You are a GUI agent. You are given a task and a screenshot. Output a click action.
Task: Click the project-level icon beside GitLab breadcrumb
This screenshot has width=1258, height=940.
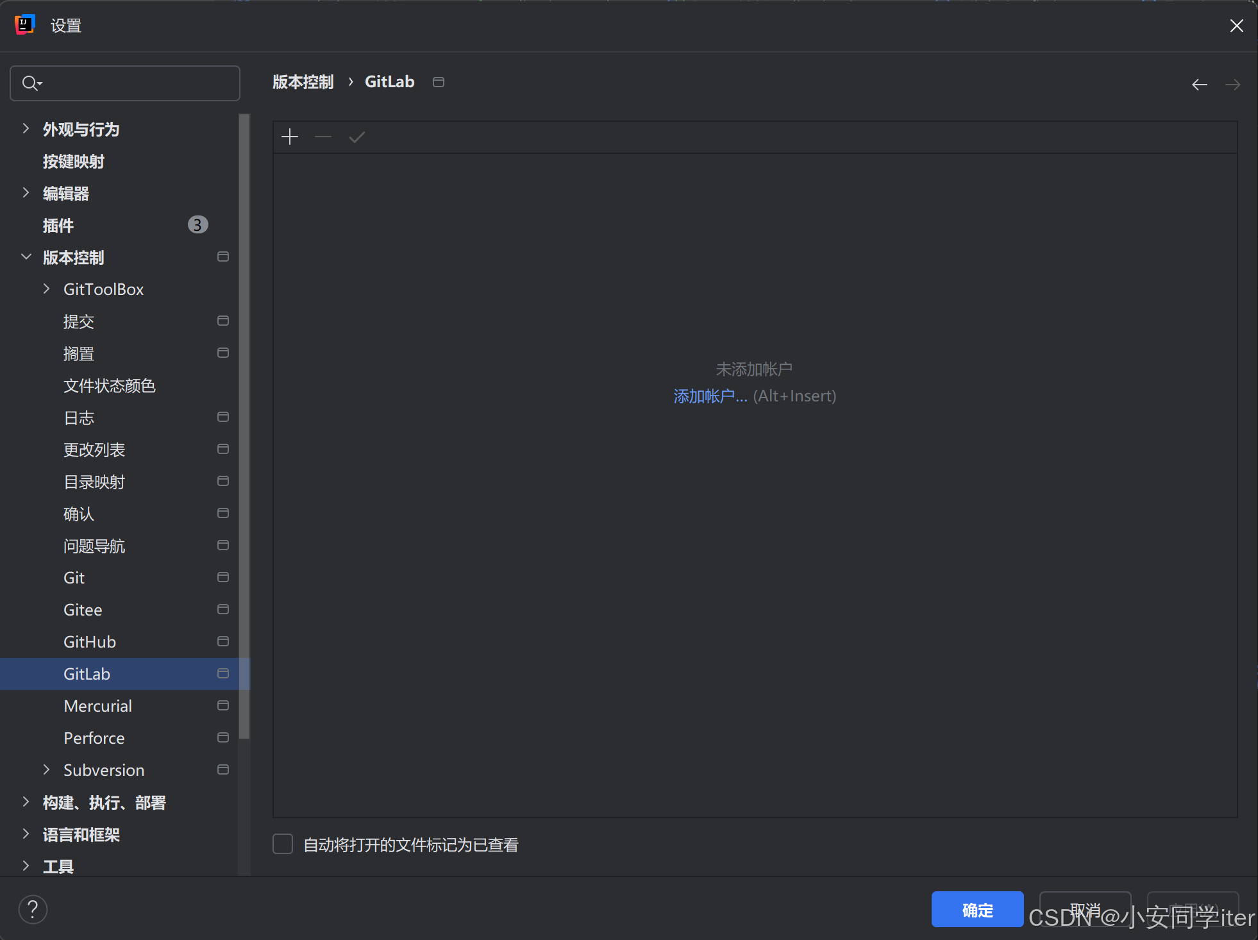click(439, 82)
